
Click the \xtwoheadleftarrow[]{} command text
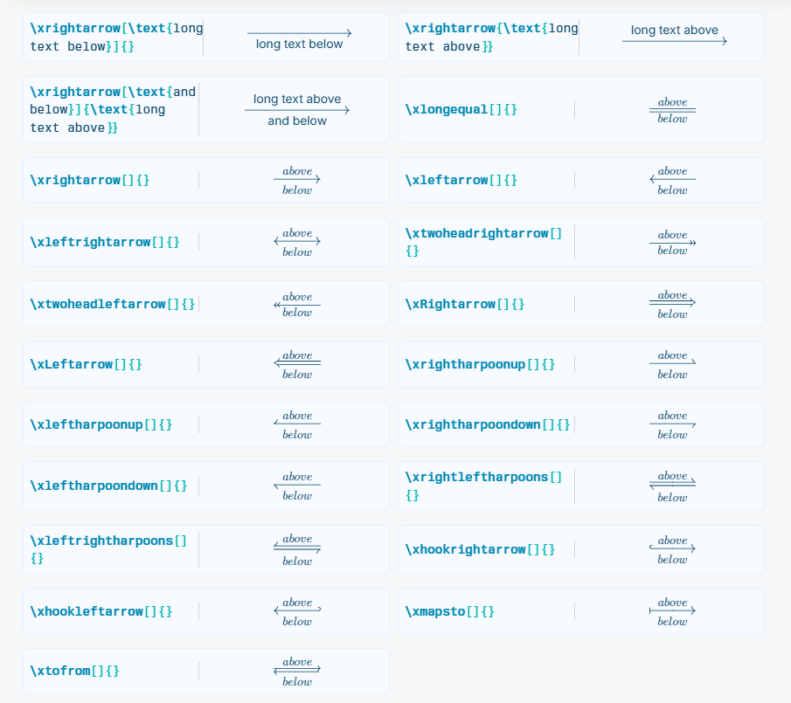click(x=113, y=304)
